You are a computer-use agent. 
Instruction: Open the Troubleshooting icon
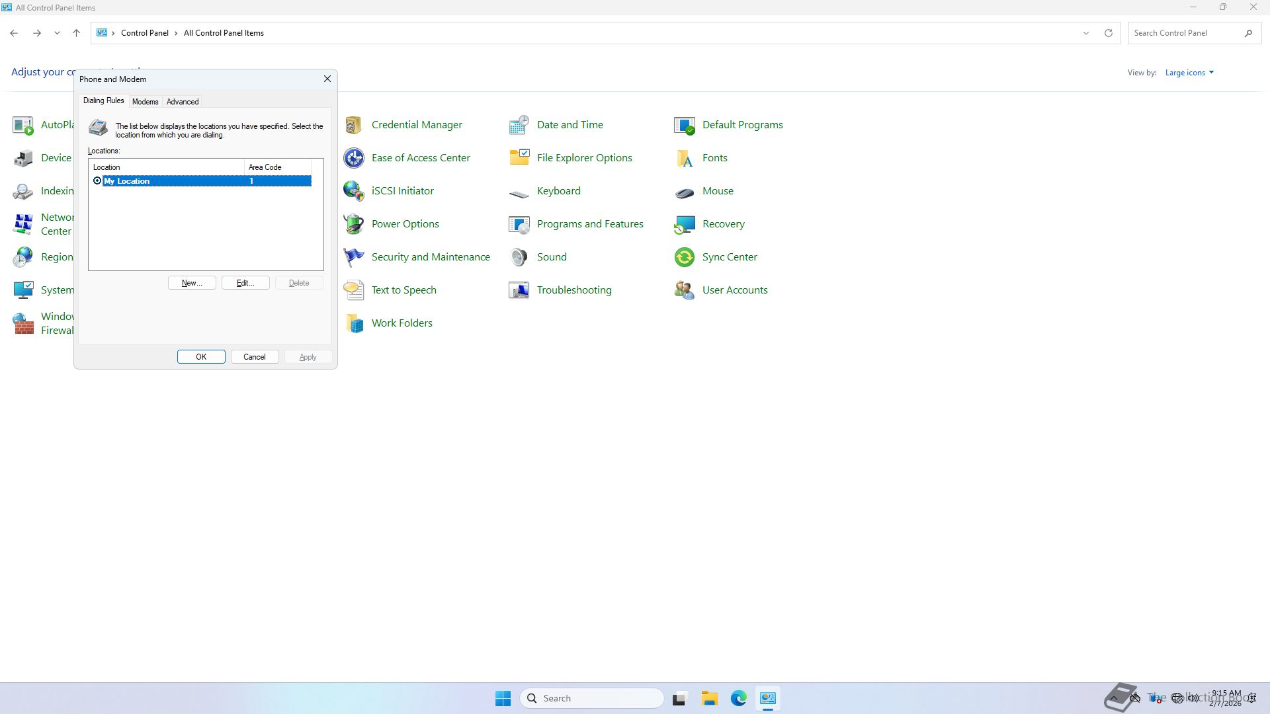click(519, 290)
